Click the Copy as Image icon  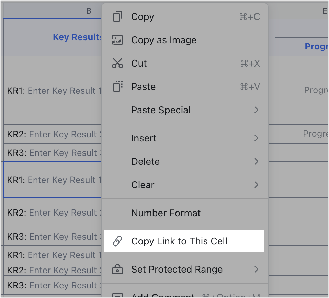click(118, 40)
